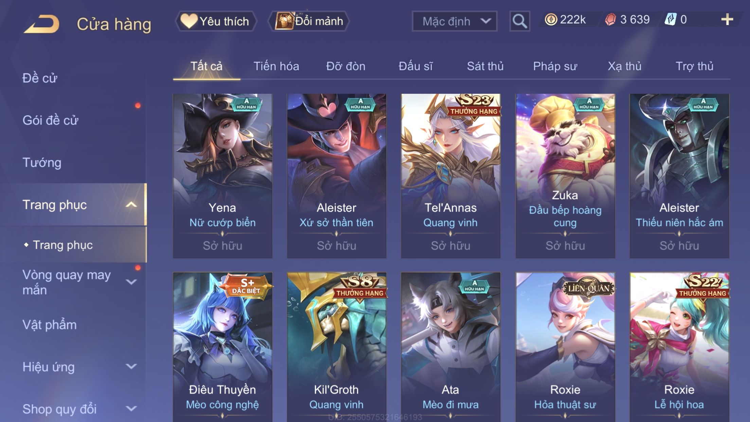Tap the blue ticket currency icon

click(x=671, y=19)
